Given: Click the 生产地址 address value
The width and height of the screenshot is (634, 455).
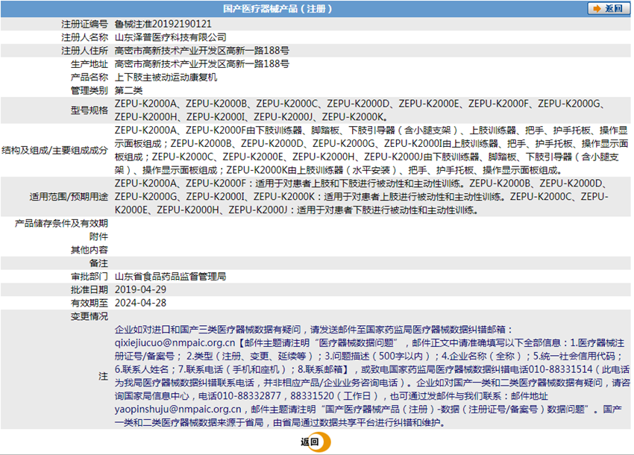Looking at the screenshot, I should [x=202, y=64].
